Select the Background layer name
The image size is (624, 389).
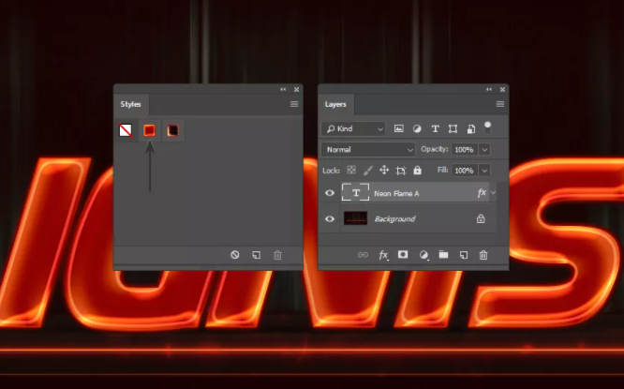[394, 219]
